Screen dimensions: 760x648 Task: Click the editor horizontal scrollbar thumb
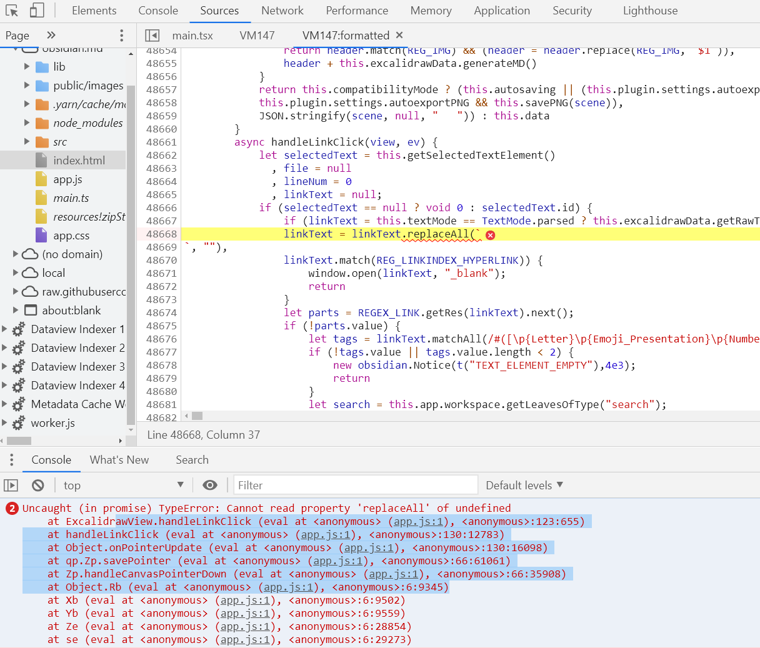197,416
